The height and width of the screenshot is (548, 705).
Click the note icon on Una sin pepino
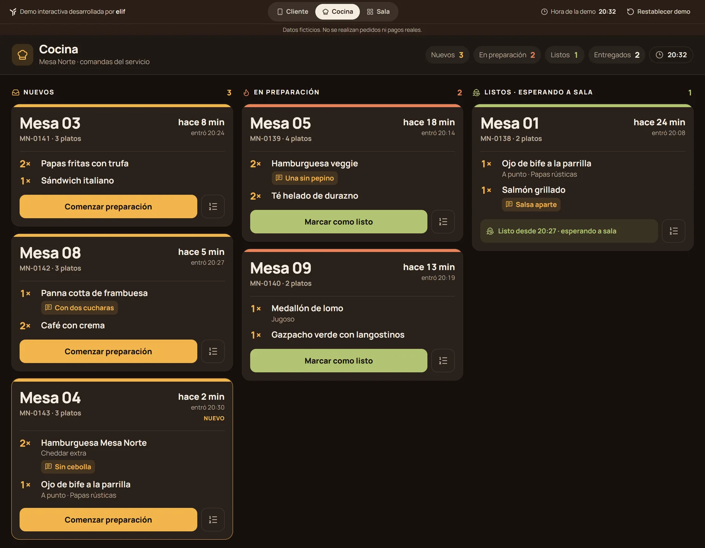tap(279, 178)
